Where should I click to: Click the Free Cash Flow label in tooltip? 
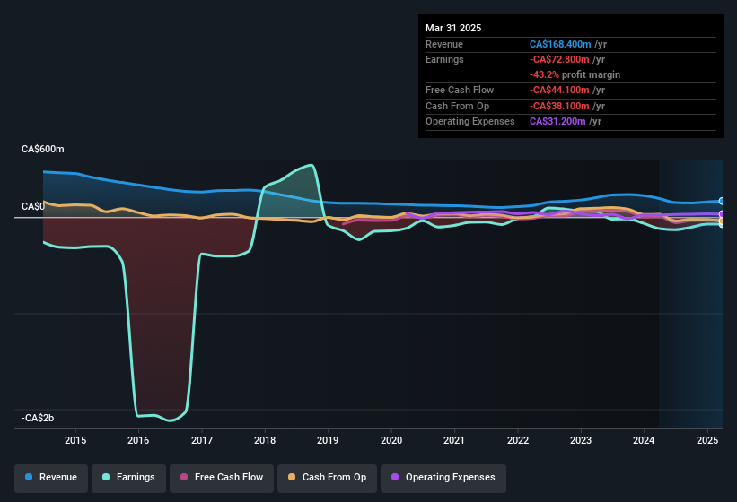pyautogui.click(x=460, y=90)
